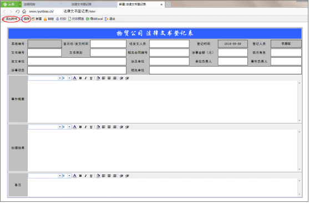
Task: Open font name dropdown in 处理结果 editor
Action: (x=60, y=127)
